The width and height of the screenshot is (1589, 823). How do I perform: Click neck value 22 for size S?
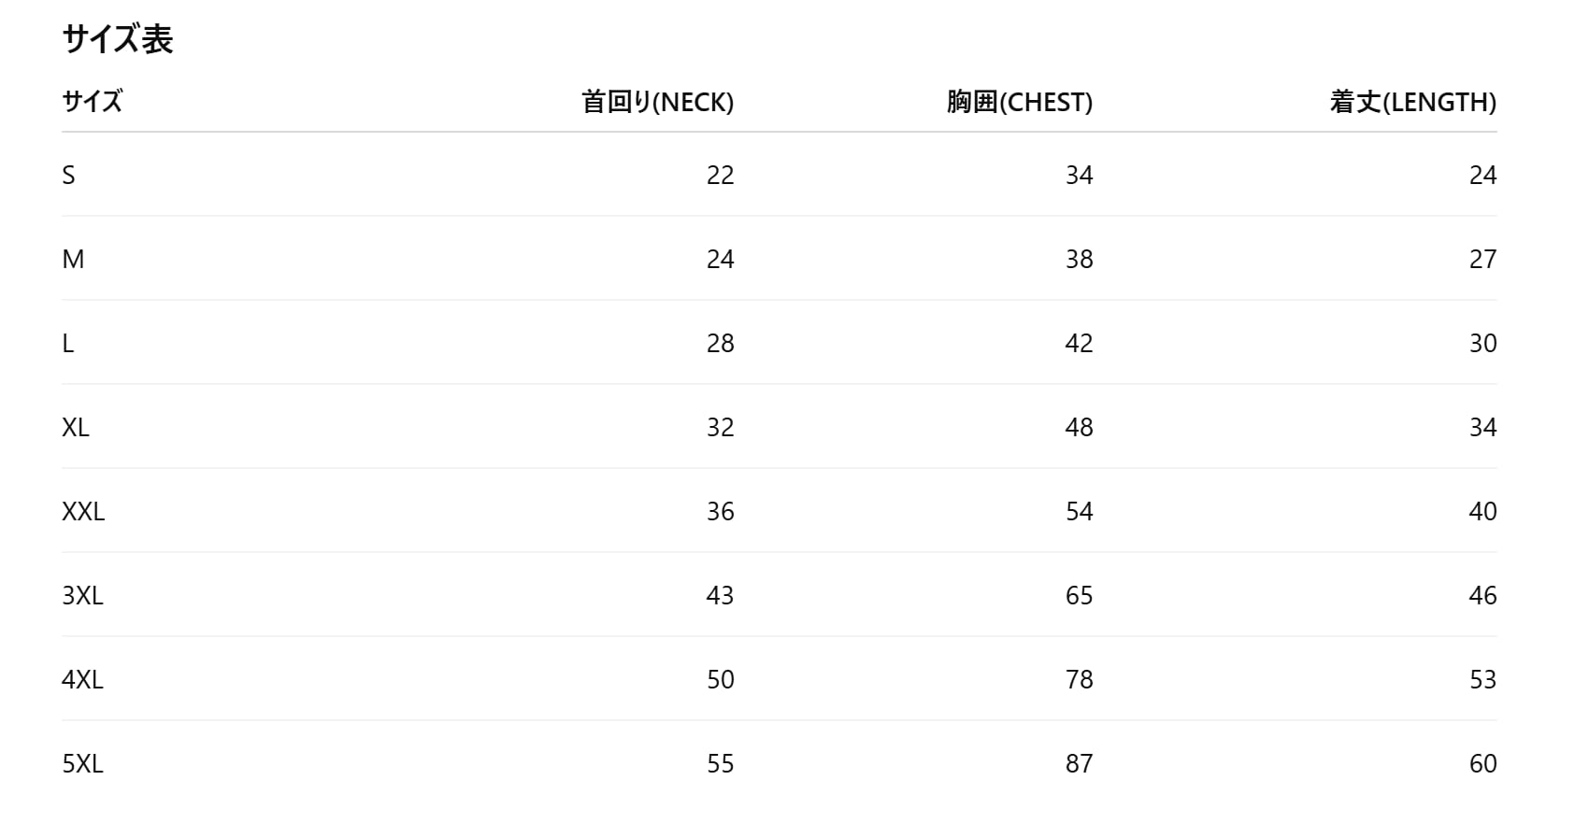tap(720, 175)
